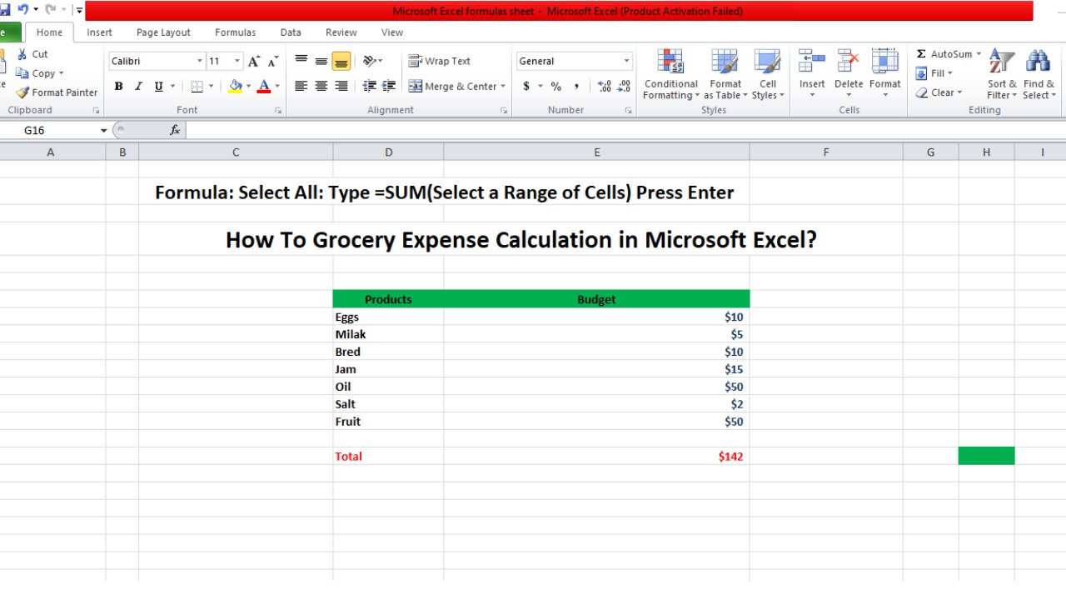Apply comma style number format
Image resolution: width=1066 pixels, height=600 pixels.
[x=578, y=86]
